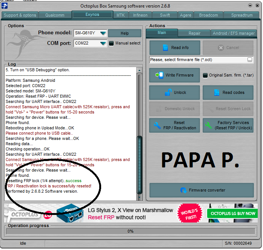Click the Help button
This screenshot has height=250, width=263.
125,33
